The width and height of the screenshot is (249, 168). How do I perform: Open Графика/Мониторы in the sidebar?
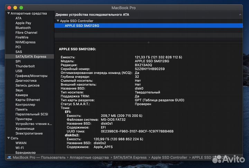pyautogui.click(x=31, y=76)
